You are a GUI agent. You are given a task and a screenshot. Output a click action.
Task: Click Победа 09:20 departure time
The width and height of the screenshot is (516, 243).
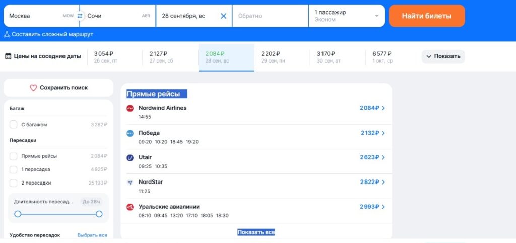coord(145,142)
